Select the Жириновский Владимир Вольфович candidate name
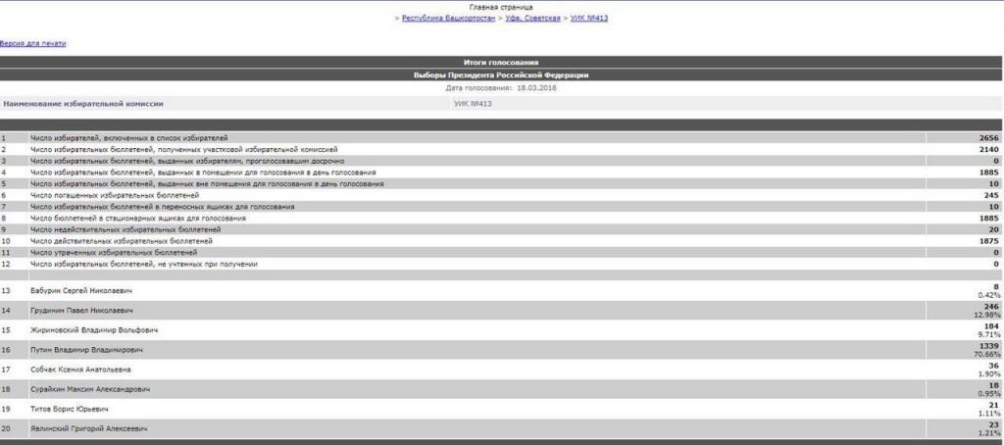The image size is (1004, 445). tap(93, 330)
